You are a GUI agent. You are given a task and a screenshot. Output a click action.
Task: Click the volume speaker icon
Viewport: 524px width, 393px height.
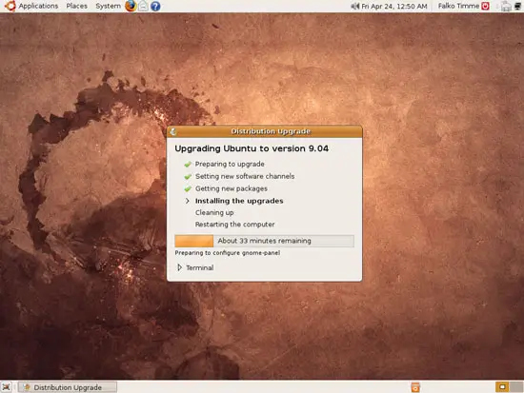pos(355,6)
